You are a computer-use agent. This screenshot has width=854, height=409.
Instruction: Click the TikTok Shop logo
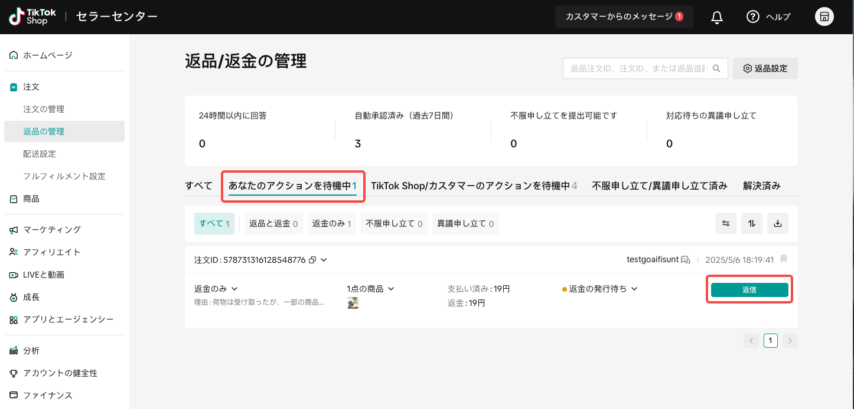click(32, 17)
